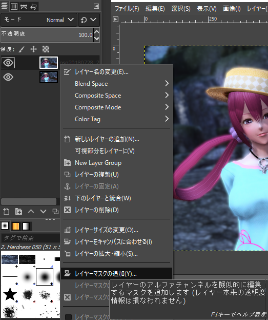Expand the Composite Space submenu
This screenshot has height=320, width=268.
pyautogui.click(x=116, y=96)
